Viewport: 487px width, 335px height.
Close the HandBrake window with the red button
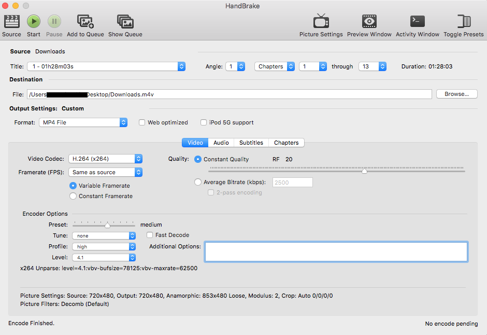pyautogui.click(x=5, y=6)
